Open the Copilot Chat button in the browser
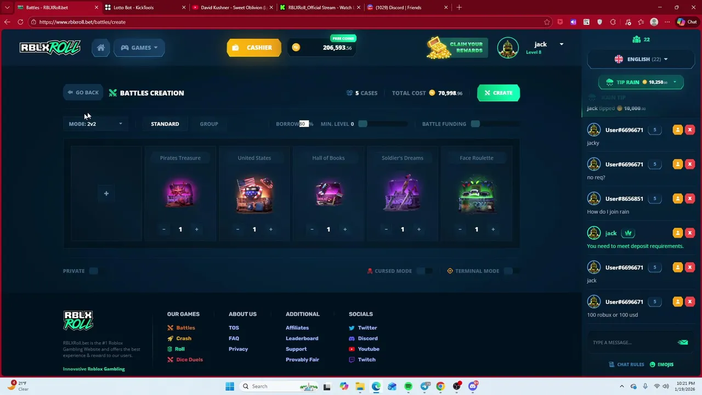Image resolution: width=702 pixels, height=395 pixels. coord(687,22)
